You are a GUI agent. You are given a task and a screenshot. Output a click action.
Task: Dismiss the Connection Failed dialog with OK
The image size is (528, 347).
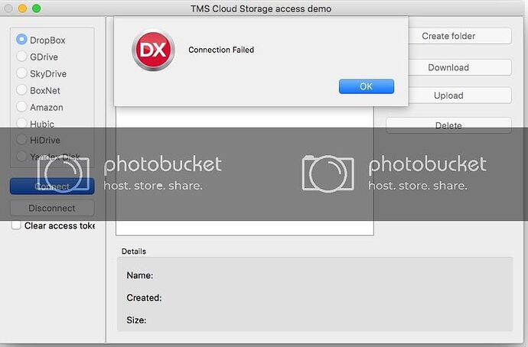pos(367,86)
